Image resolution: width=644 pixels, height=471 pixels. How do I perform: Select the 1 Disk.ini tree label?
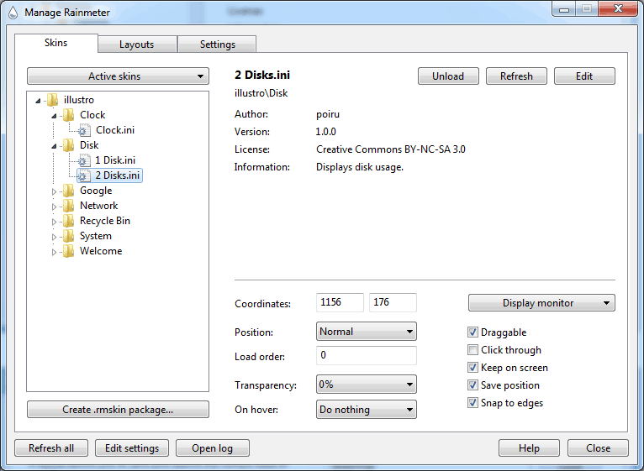(x=115, y=160)
